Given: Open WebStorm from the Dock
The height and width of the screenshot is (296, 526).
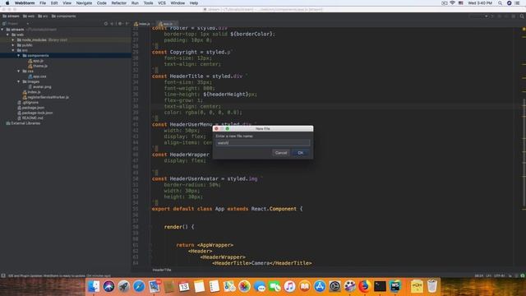Looking at the screenshot, I should pos(394,286).
